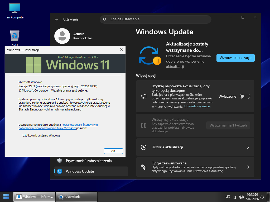
Task: Click the Historia aktualizacji clock icon
Action: [x=144, y=147]
